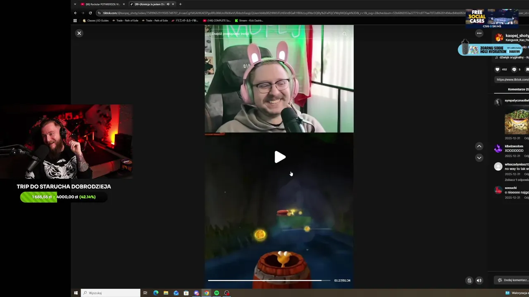Open the Classes | EO Guides bookmark
Image resolution: width=529 pixels, height=297 pixels.
(x=96, y=20)
